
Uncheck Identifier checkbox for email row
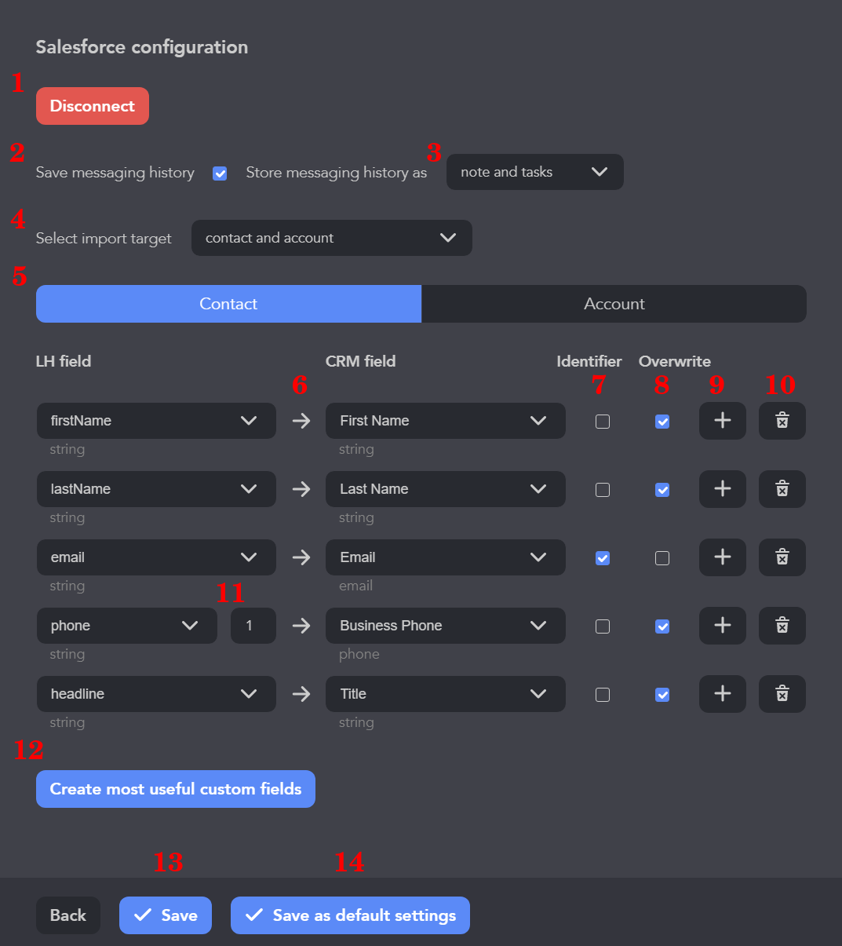point(602,558)
